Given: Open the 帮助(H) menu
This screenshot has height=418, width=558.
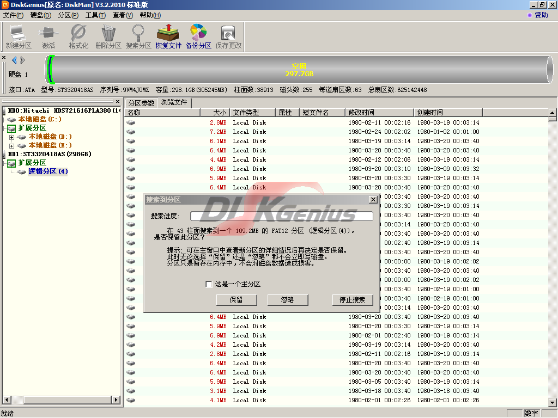Looking at the screenshot, I should [x=150, y=15].
